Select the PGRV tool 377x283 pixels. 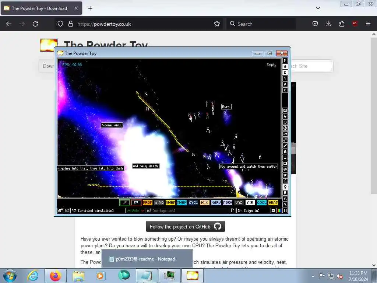(228, 203)
